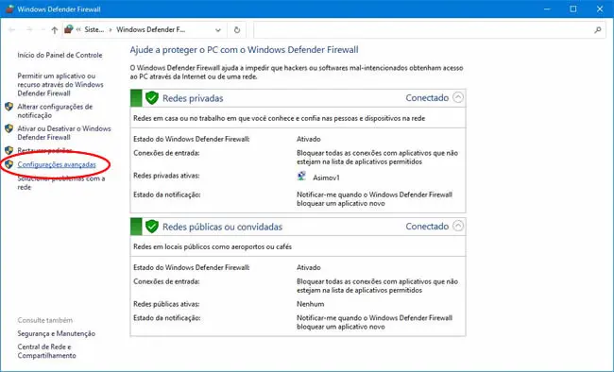Click the Up one level arrow

pyautogui.click(x=55, y=30)
